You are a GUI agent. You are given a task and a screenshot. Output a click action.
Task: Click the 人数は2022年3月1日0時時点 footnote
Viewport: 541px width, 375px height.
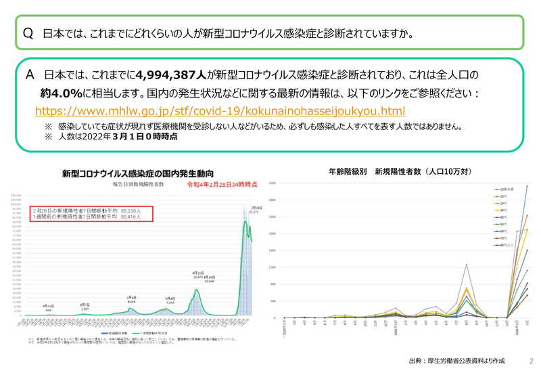tap(115, 136)
